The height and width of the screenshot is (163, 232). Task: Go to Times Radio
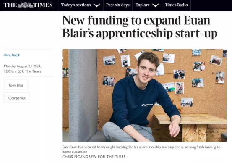176,5
